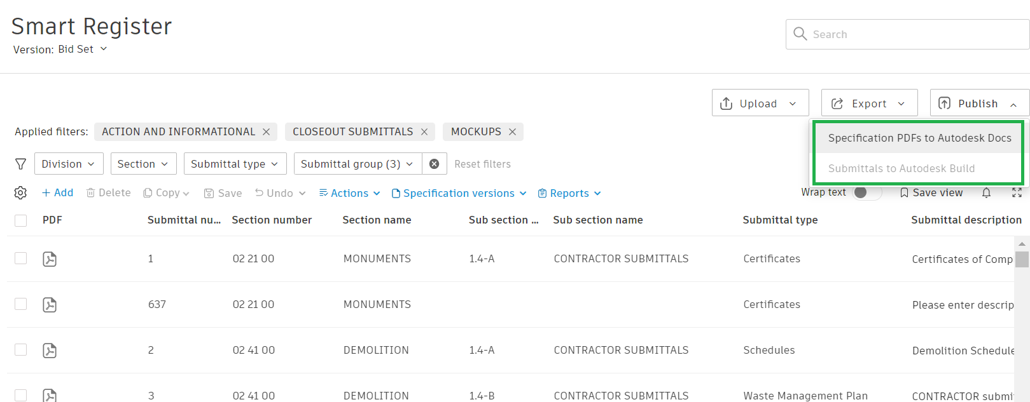
Task: Open PDF icon for submittal 637
Action: (50, 305)
